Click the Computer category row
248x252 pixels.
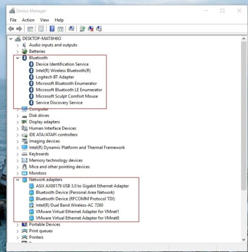[38, 109]
